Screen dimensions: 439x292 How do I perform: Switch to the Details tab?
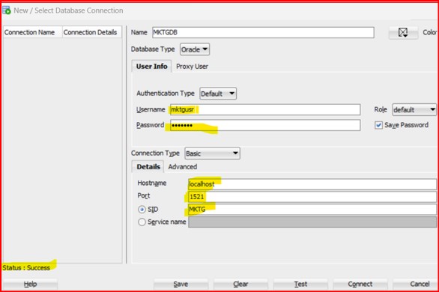pos(148,167)
